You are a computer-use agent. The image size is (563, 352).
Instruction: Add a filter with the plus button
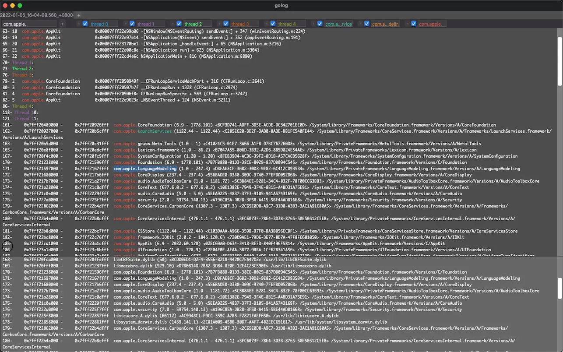click(x=62, y=24)
